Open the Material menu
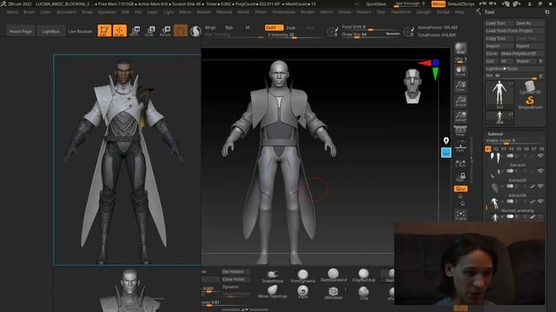The width and height of the screenshot is (556, 312). (224, 12)
